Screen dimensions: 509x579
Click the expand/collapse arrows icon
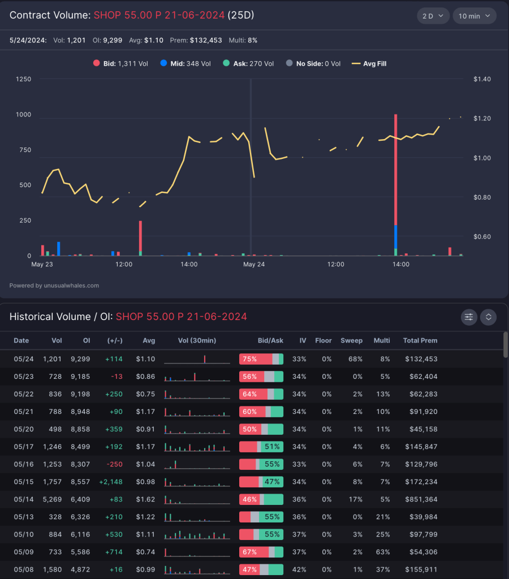[x=488, y=317]
